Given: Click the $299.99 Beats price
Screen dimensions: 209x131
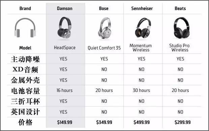Looking at the screenshot, I should pyautogui.click(x=182, y=122).
